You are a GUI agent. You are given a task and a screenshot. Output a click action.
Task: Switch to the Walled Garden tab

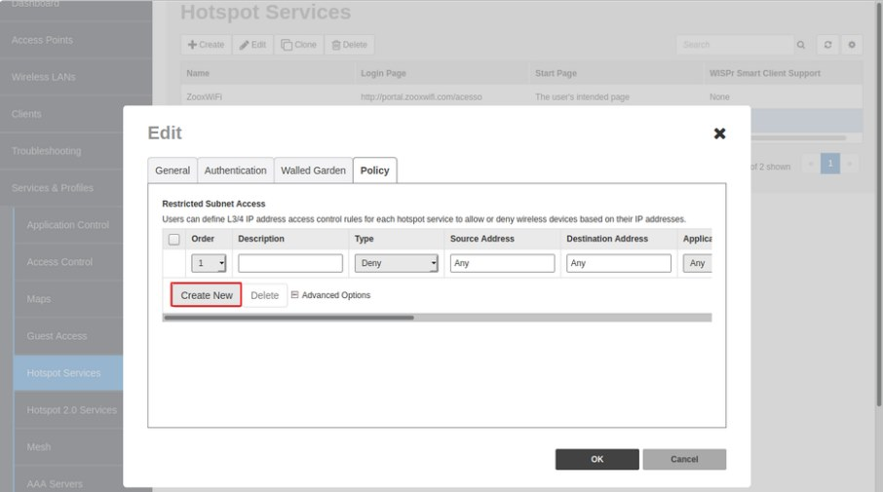click(313, 170)
